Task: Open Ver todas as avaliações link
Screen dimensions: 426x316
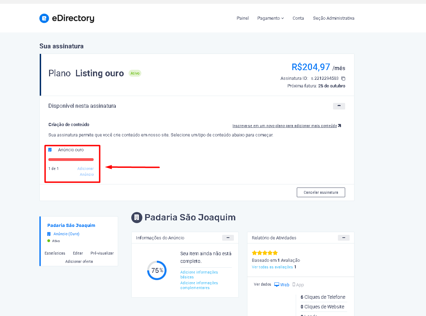Action: [x=273, y=267]
